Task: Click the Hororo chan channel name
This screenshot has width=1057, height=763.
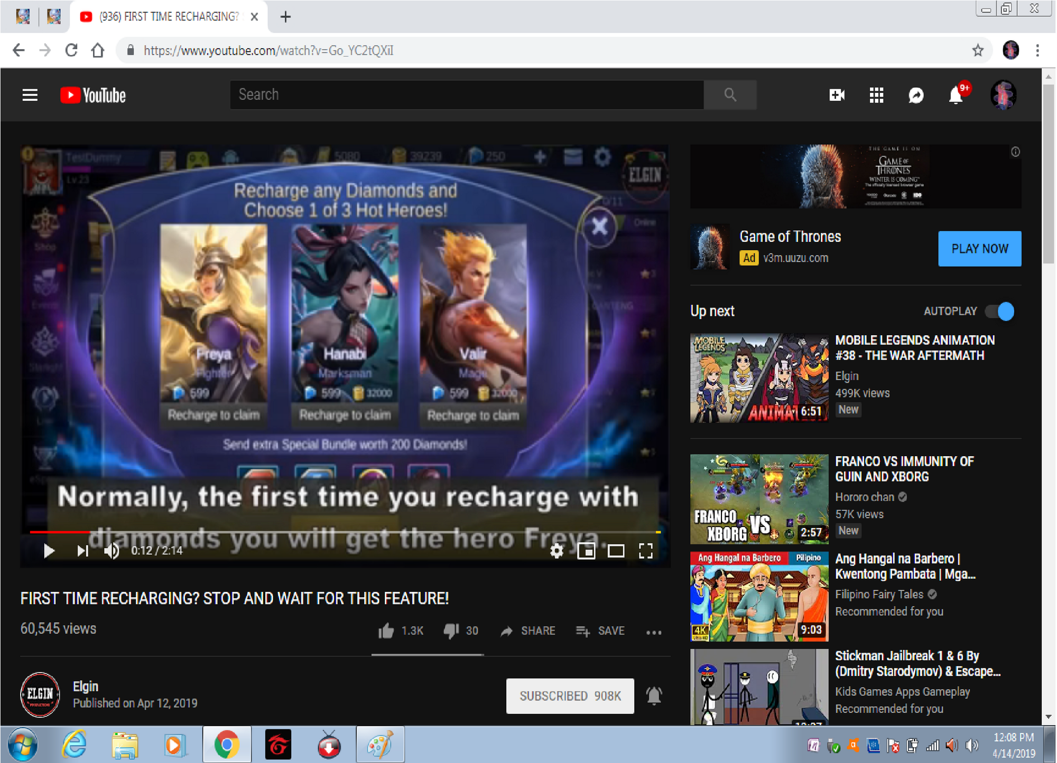Action: click(865, 497)
